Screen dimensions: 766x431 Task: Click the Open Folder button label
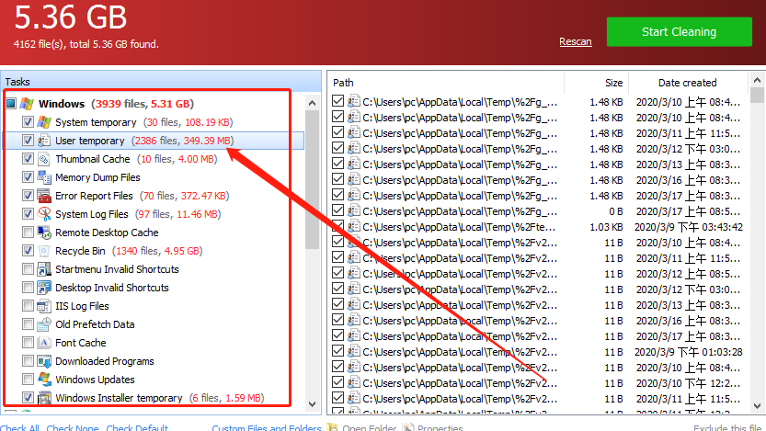[x=370, y=427]
